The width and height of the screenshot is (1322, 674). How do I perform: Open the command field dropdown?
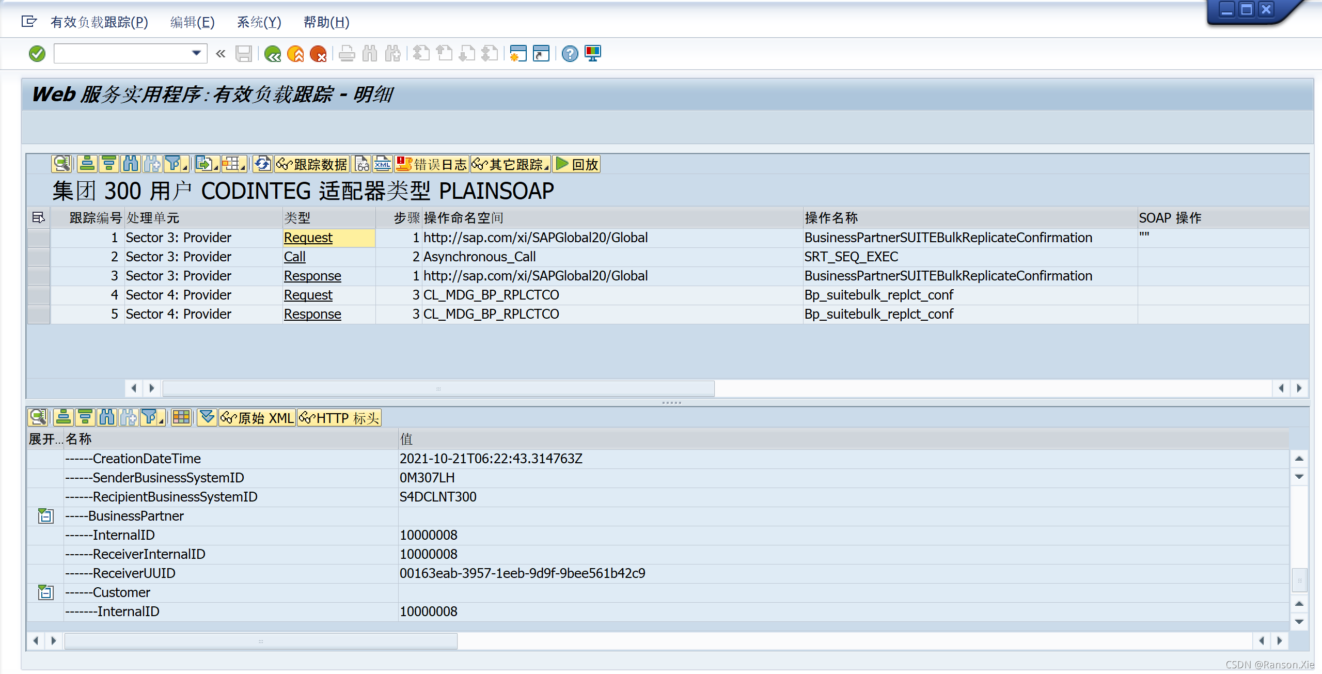196,53
